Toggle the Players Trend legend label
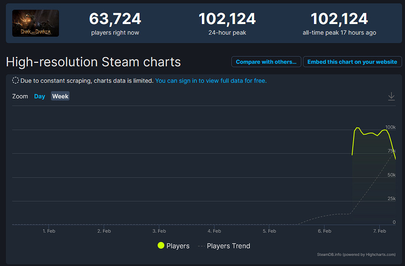This screenshot has height=266, width=405. [228, 246]
